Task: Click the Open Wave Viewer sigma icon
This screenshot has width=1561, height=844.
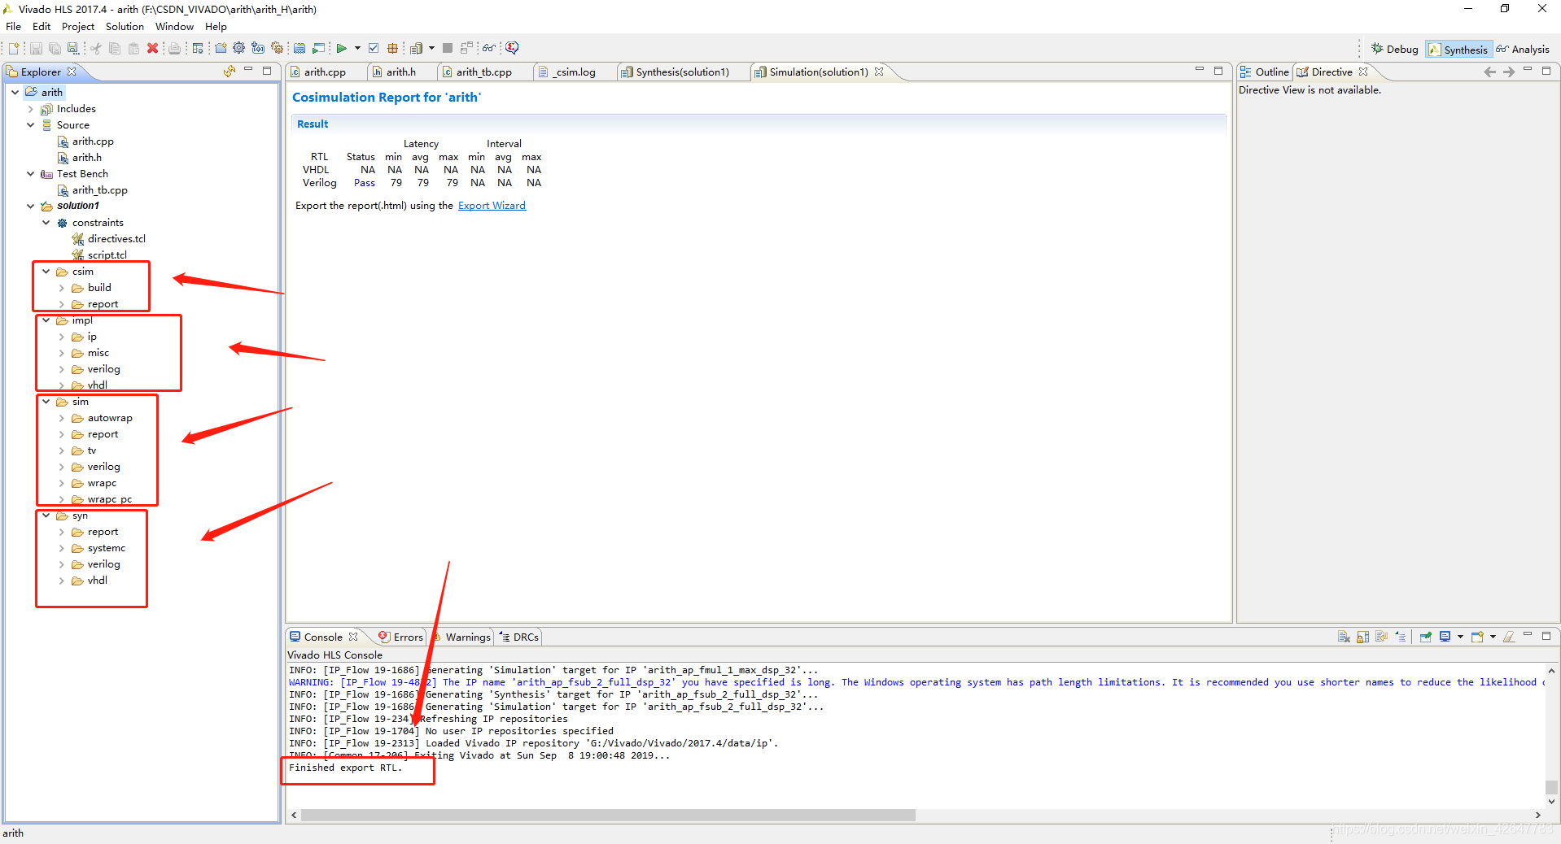Action: [x=512, y=48]
